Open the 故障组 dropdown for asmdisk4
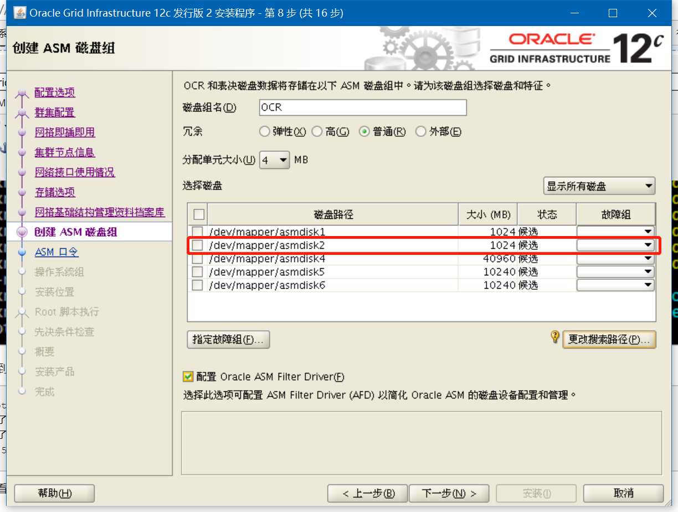 tap(615, 259)
